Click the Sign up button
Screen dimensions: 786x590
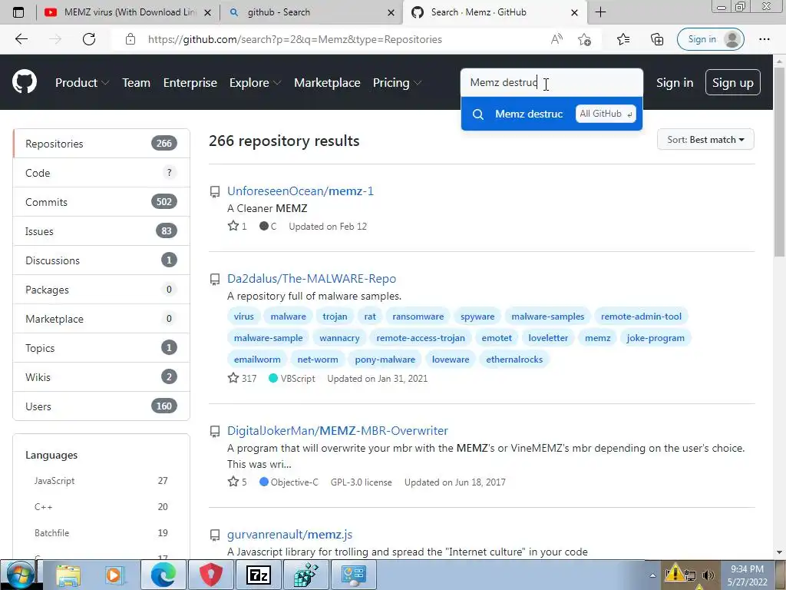click(x=732, y=83)
